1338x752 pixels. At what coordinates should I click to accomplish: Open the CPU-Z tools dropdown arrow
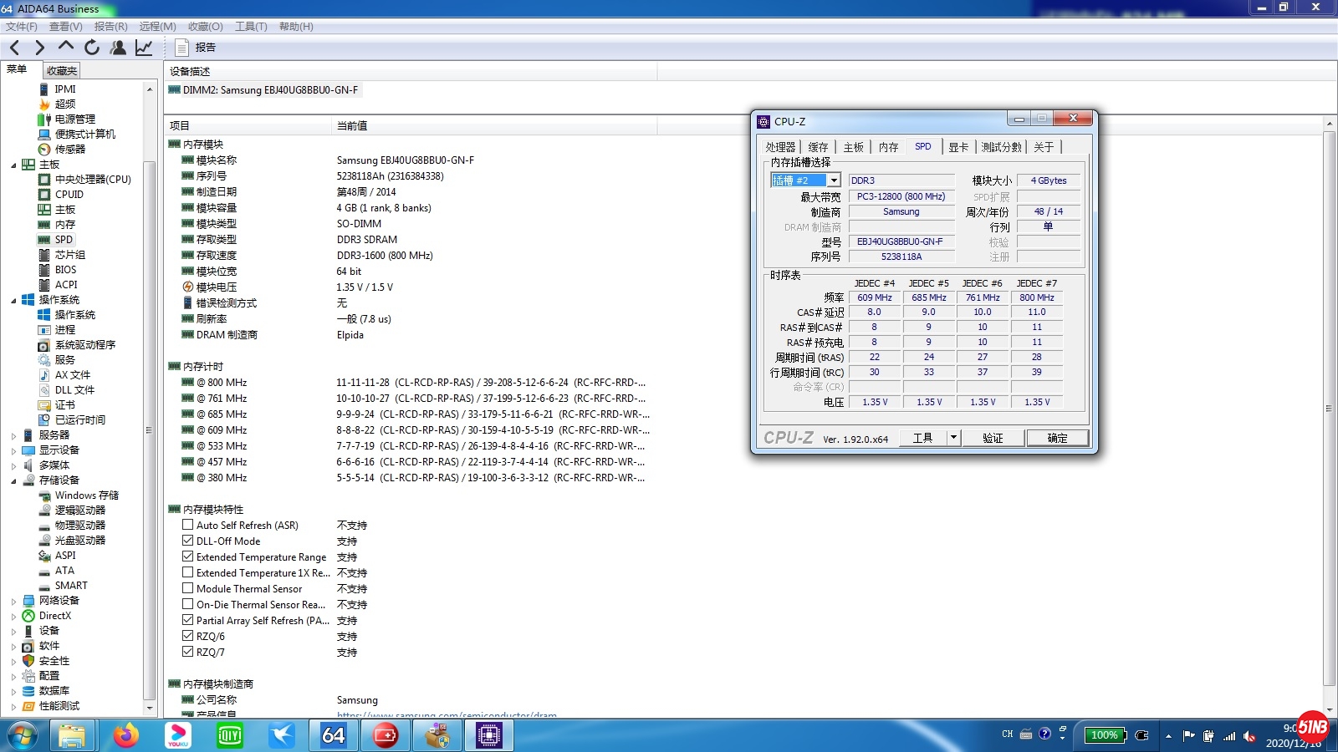(952, 438)
